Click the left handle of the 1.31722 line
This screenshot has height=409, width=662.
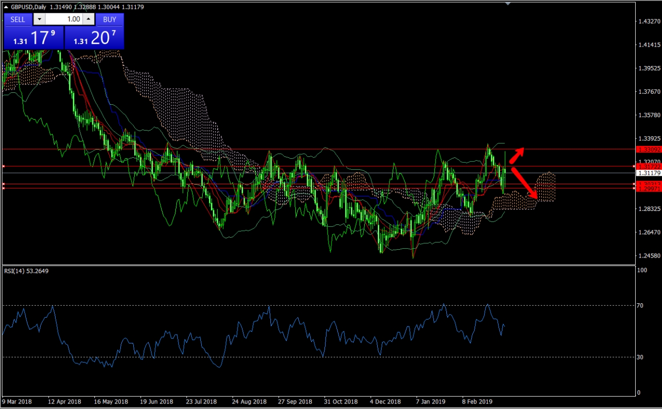[x=3, y=166]
